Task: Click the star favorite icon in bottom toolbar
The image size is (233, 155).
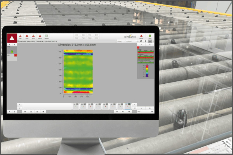Action: tap(129, 111)
